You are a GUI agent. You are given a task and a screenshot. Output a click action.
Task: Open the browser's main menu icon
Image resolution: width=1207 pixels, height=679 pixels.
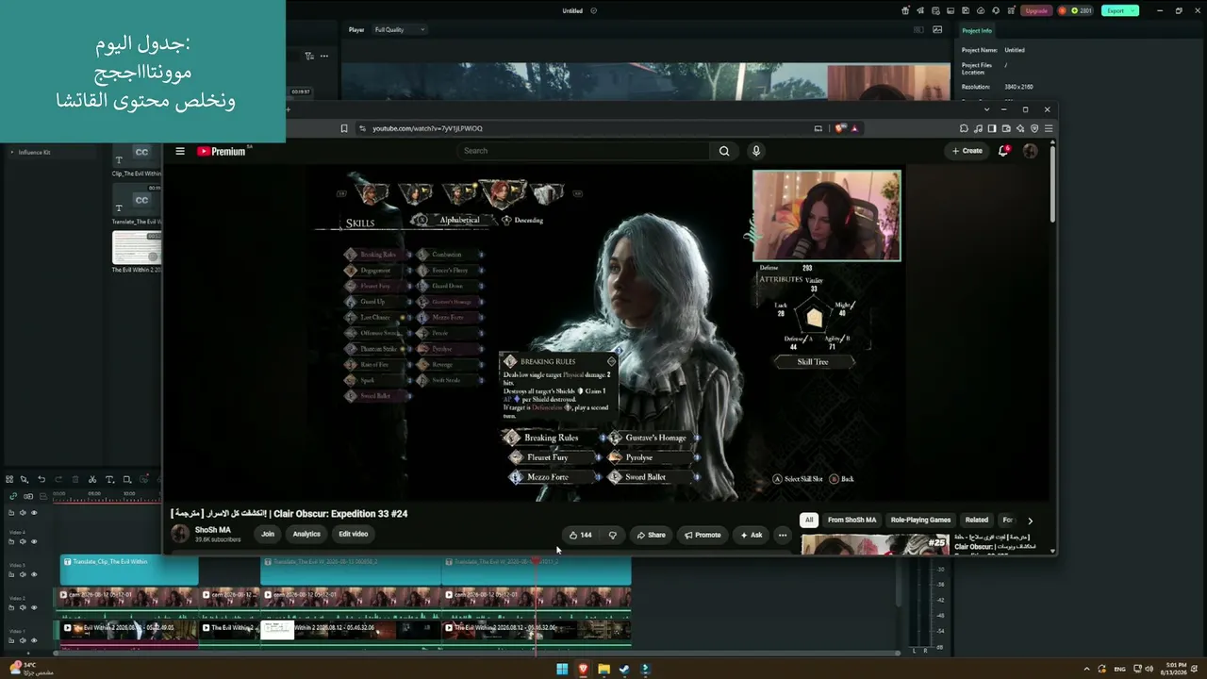1048,128
